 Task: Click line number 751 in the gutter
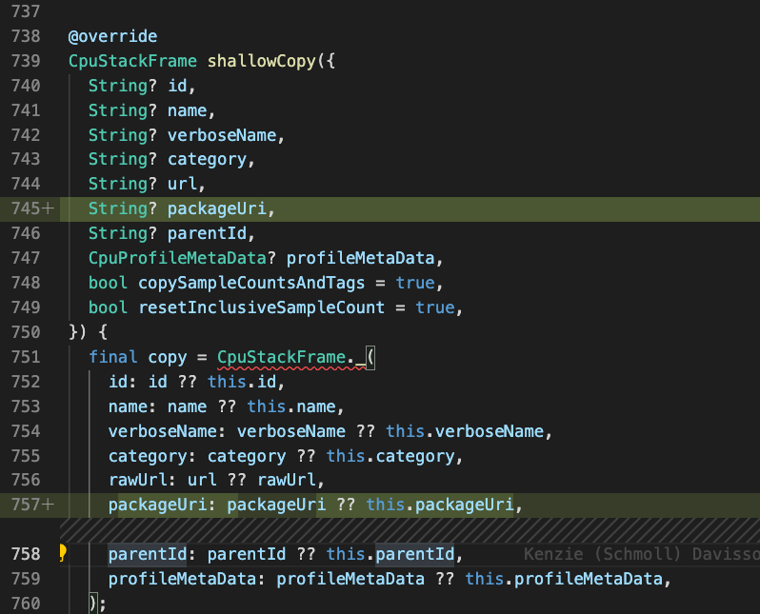point(26,357)
